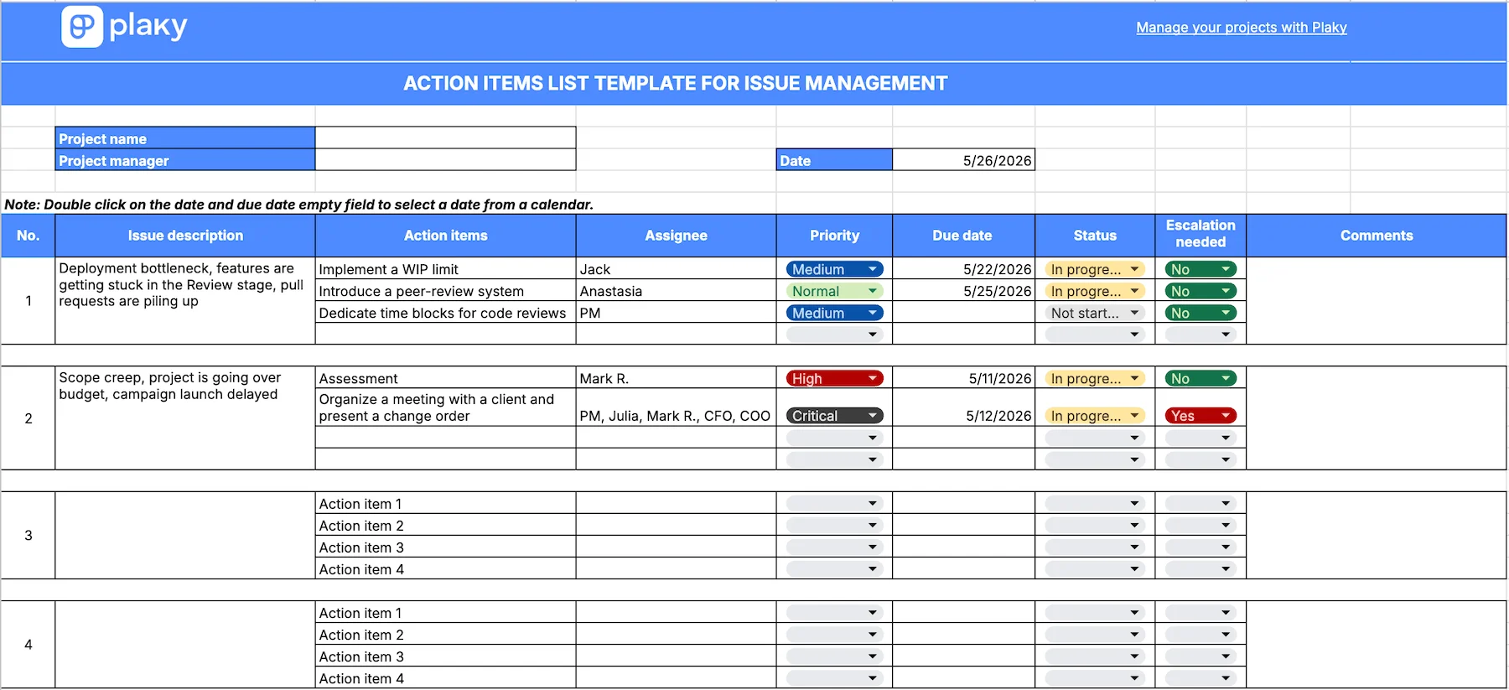Open empty Priority dropdown for issue 4 Action item 1

pyautogui.click(x=834, y=612)
